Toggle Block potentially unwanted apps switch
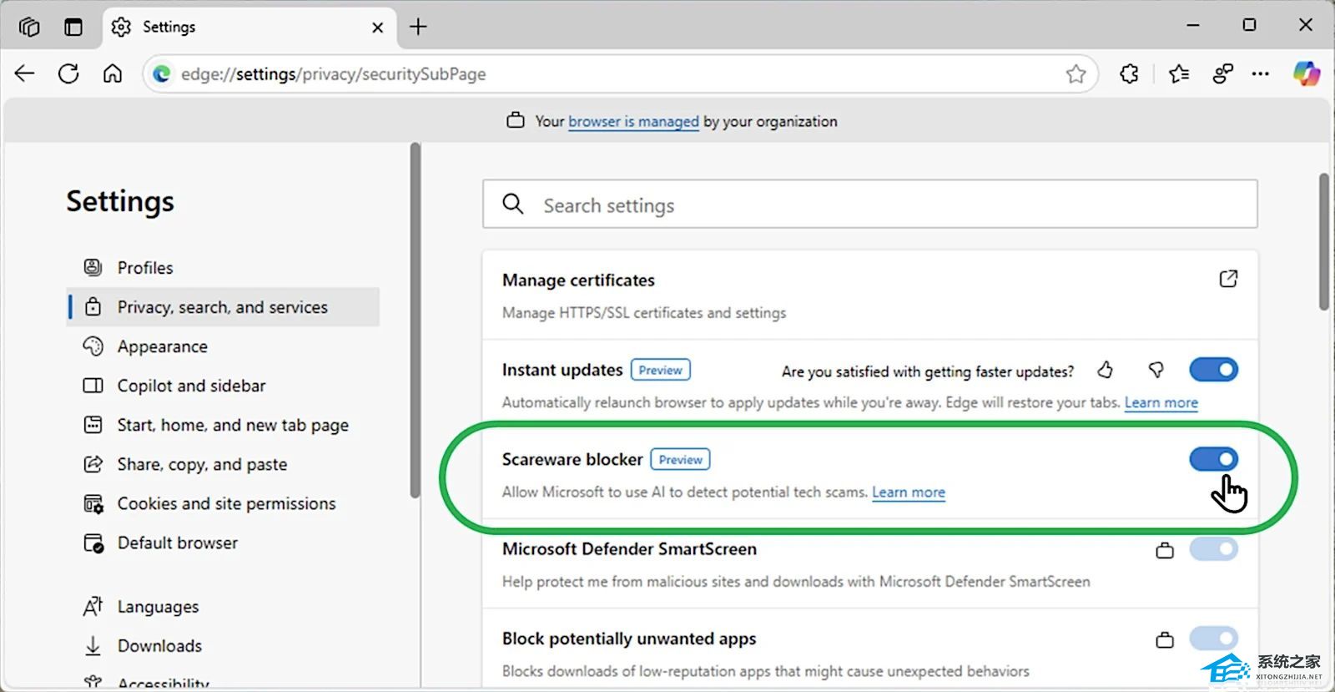Image resolution: width=1335 pixels, height=692 pixels. (1213, 639)
